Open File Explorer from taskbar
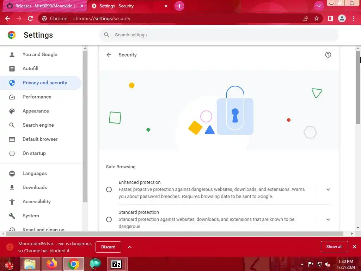This screenshot has width=361, height=271. click(x=30, y=264)
